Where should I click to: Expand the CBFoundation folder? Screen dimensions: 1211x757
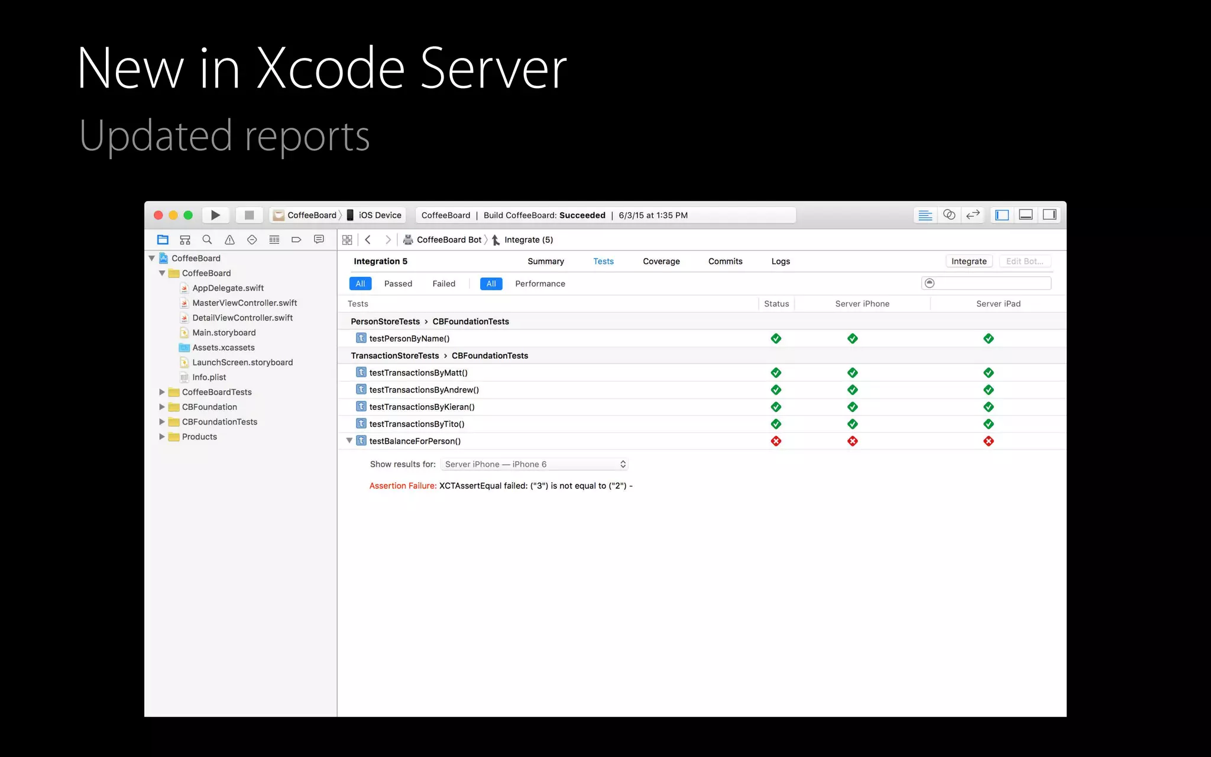pyautogui.click(x=162, y=407)
